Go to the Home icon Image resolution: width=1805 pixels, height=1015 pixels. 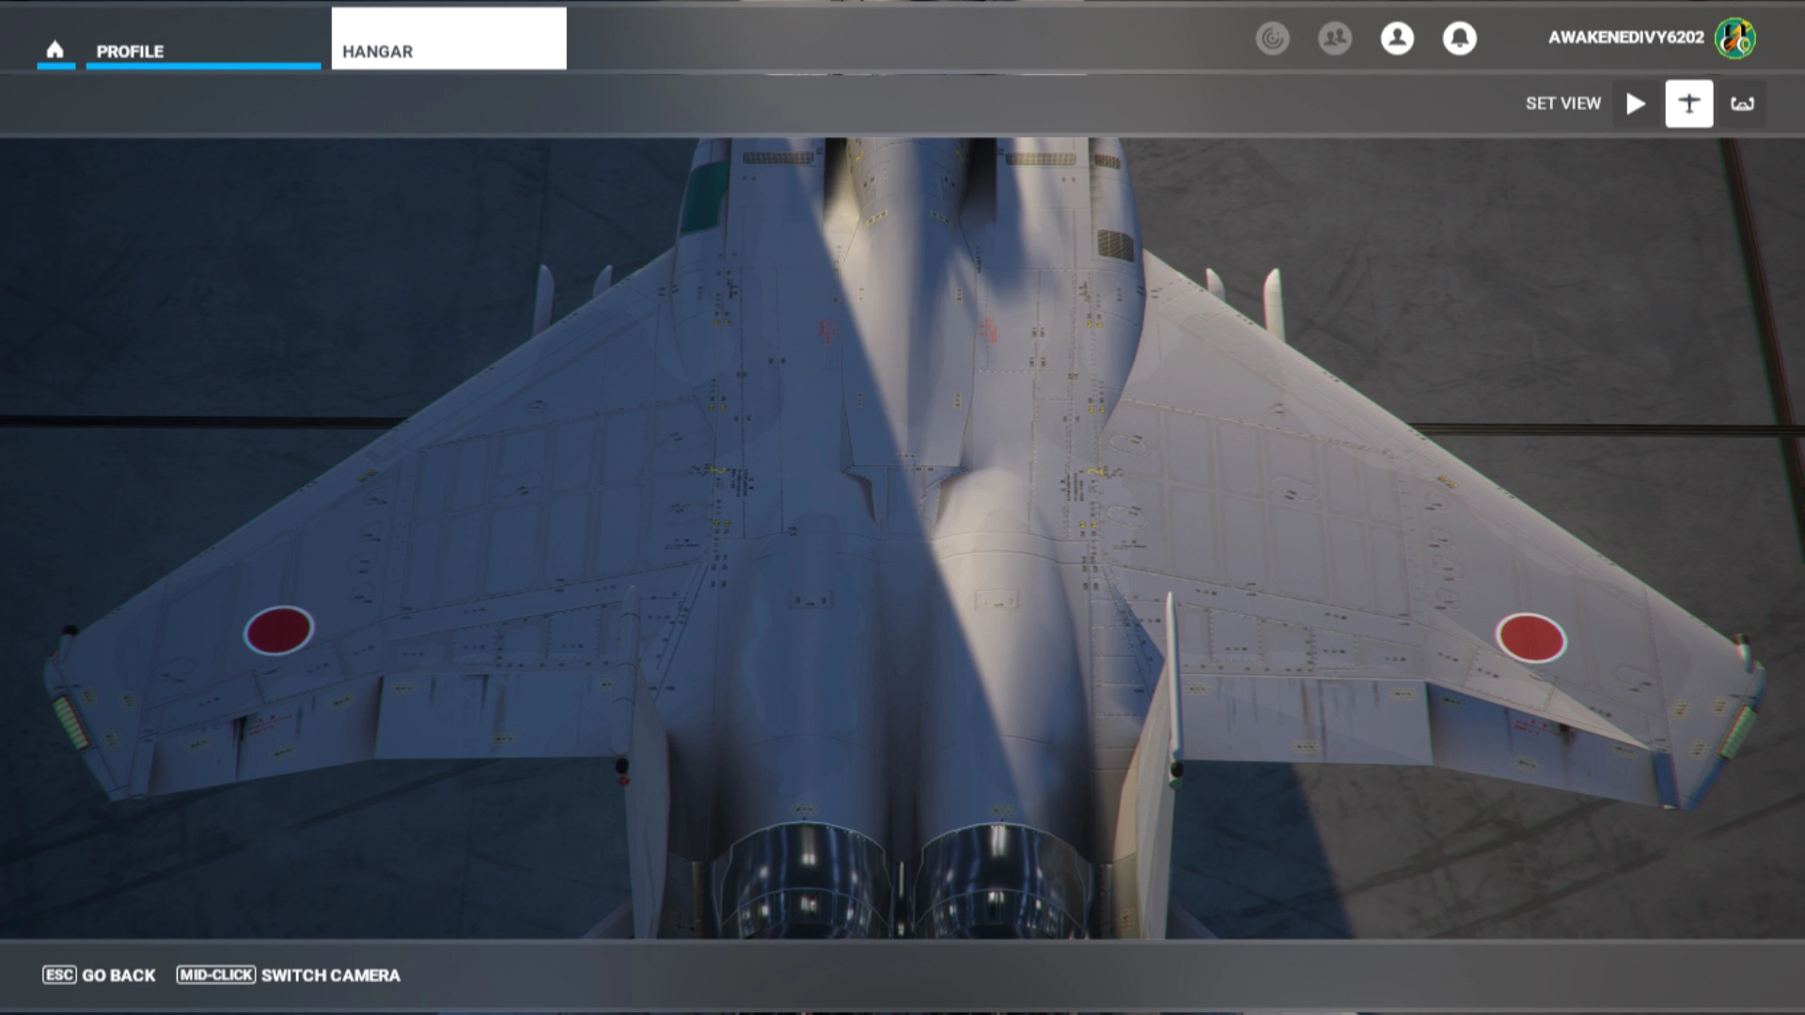[x=55, y=50]
